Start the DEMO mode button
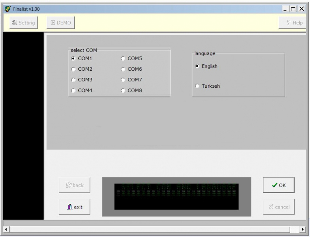Image resolution: width=310 pixels, height=237 pixels. 61,23
